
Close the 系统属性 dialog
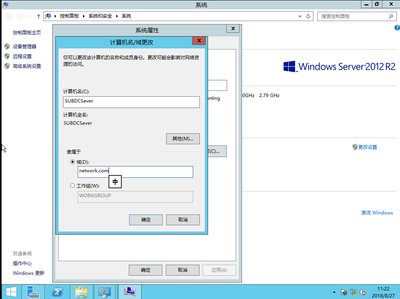[x=233, y=29]
